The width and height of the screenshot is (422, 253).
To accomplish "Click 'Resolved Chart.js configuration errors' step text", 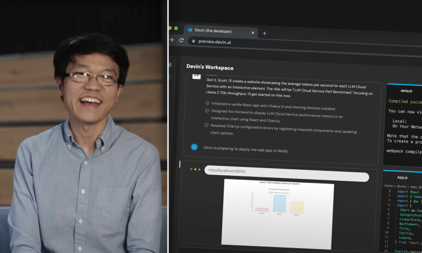I will (x=284, y=129).
